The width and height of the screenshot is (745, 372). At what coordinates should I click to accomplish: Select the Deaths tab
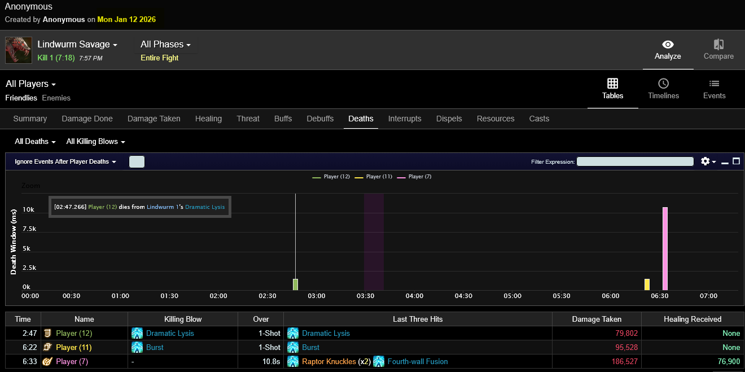pyautogui.click(x=361, y=119)
